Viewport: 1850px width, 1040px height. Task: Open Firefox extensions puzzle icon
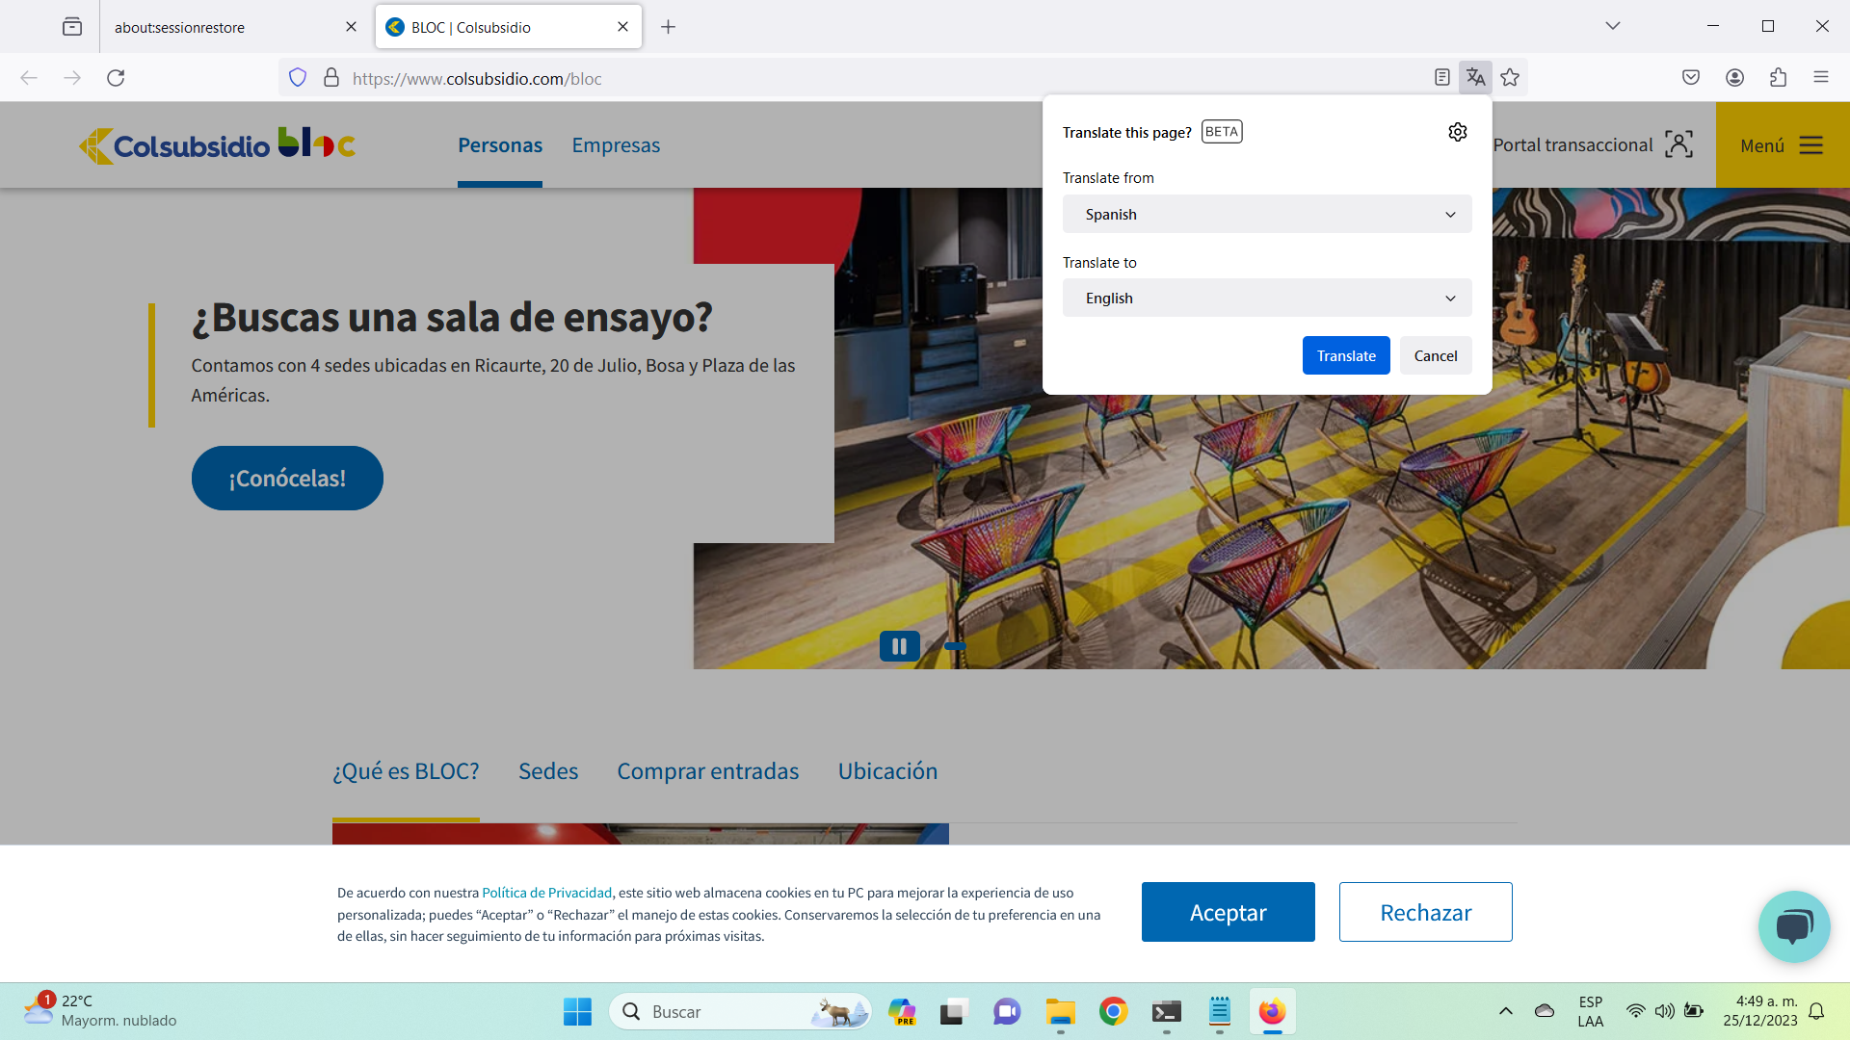pos(1778,78)
